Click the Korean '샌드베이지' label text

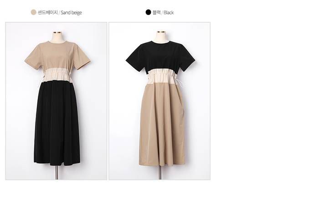[48, 12]
